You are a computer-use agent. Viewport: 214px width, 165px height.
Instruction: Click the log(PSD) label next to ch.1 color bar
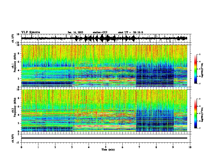tap(202, 70)
